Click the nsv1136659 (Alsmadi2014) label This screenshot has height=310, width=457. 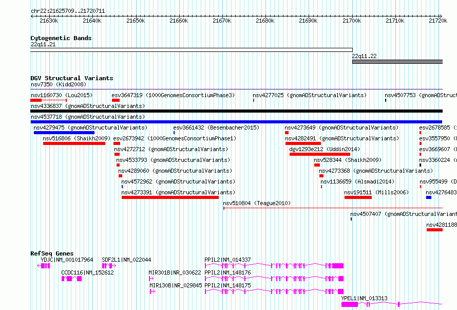(x=357, y=181)
